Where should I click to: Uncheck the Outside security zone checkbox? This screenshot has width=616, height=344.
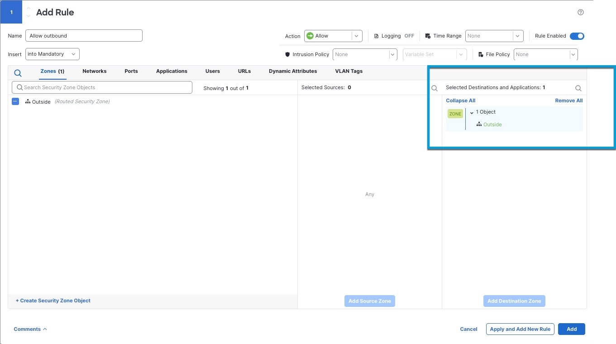[15, 101]
